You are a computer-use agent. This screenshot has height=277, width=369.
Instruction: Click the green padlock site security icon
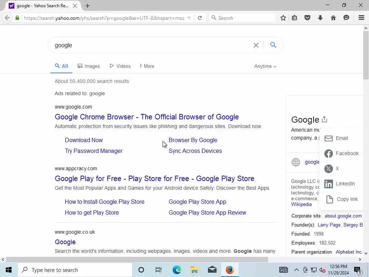(17, 18)
